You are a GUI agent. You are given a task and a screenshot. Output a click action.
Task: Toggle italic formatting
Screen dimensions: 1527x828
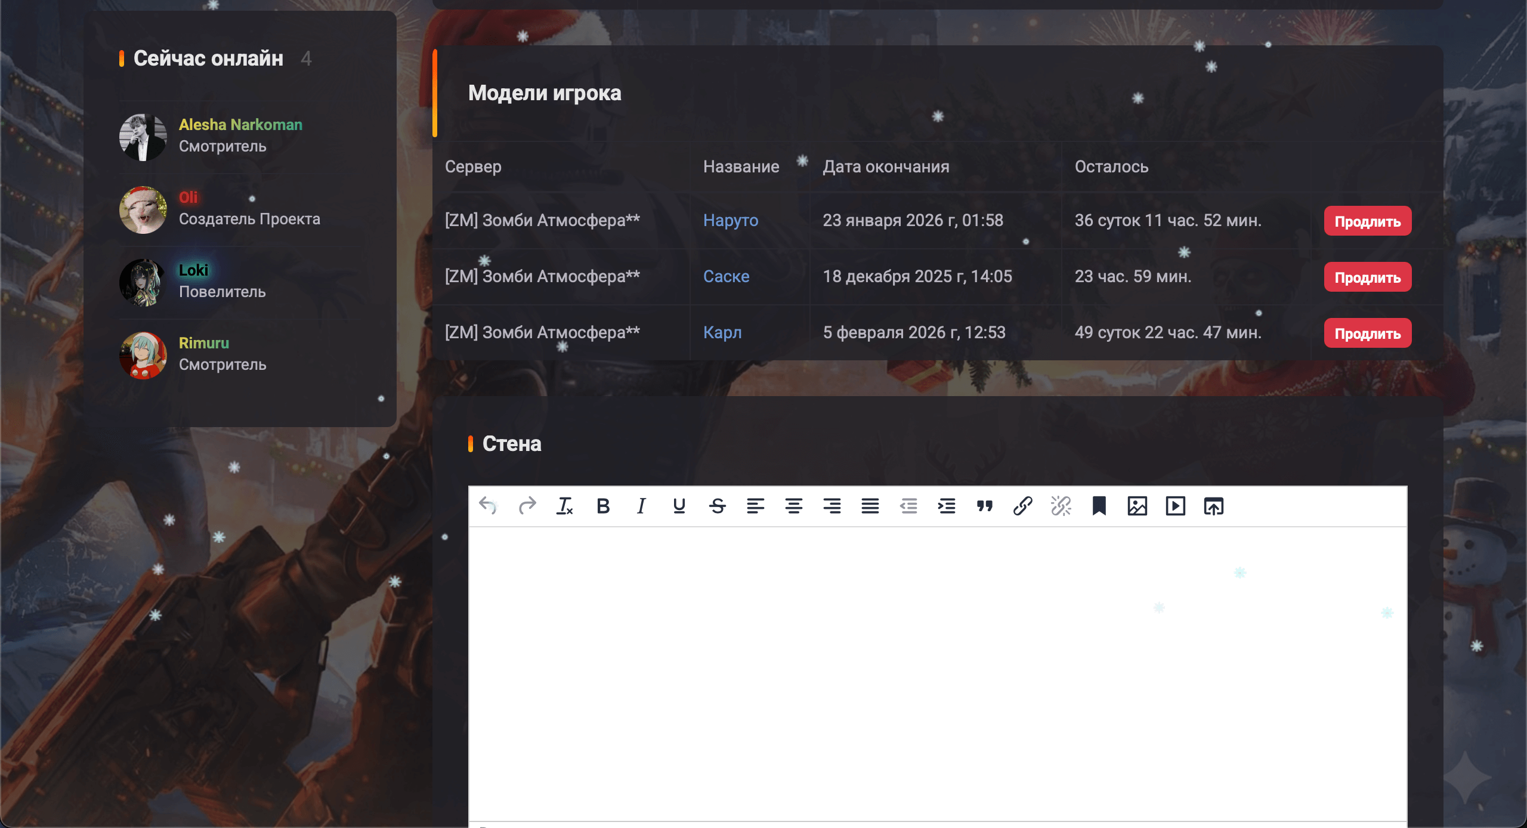641,506
